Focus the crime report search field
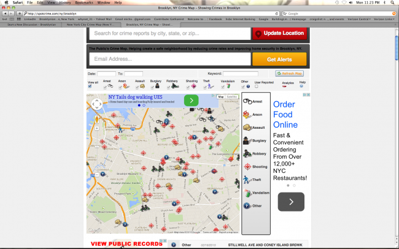399x249 pixels. (x=170, y=33)
